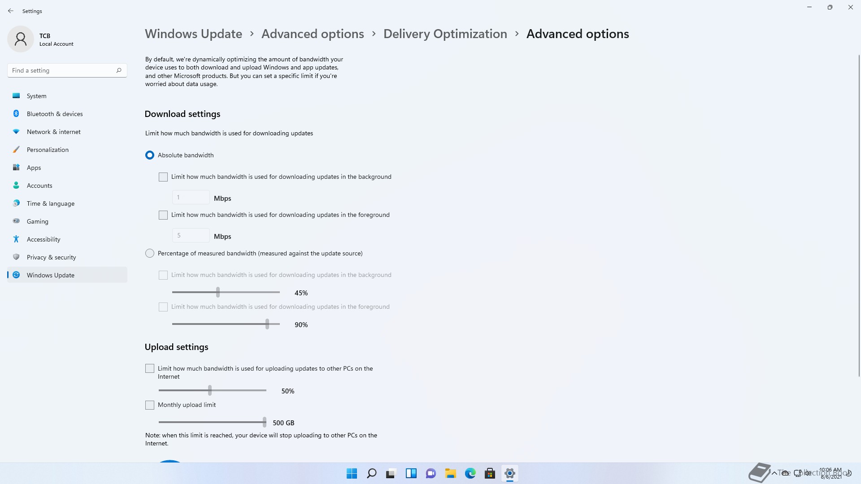Check absolute background download limit checkbox
Screen dimensions: 861x484
point(163,177)
